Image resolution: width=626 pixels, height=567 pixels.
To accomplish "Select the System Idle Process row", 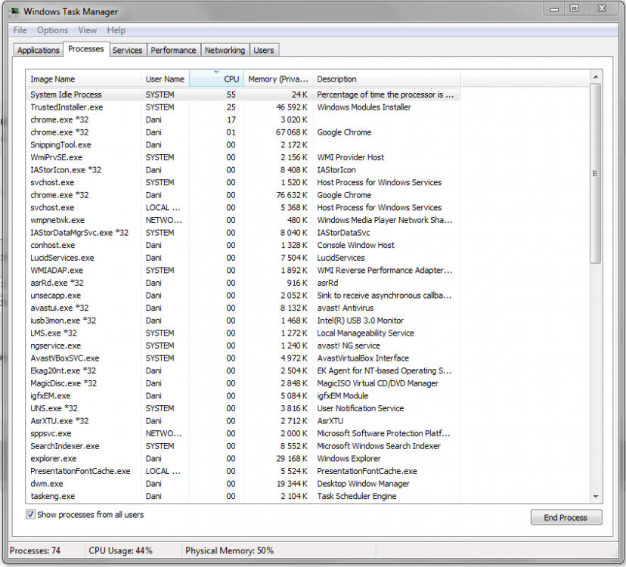I will pos(243,94).
